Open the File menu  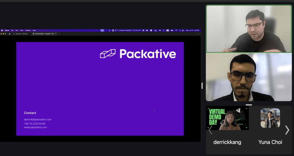(12, 30)
